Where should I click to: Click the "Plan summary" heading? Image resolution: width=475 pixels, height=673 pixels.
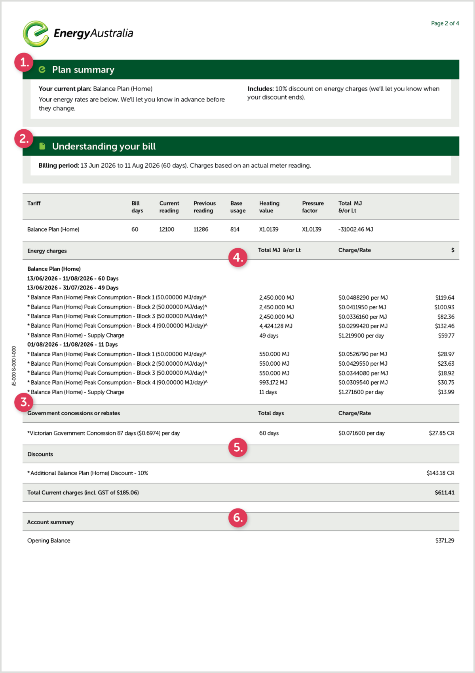pos(83,70)
